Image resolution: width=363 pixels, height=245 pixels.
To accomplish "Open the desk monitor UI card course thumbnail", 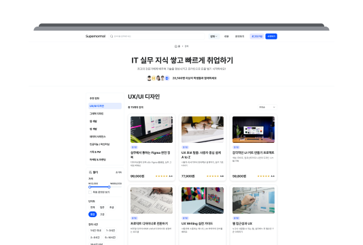I will point(254,129).
